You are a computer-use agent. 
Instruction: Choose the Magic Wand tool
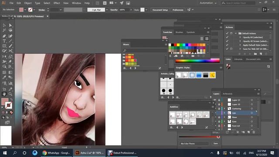coord(4,30)
